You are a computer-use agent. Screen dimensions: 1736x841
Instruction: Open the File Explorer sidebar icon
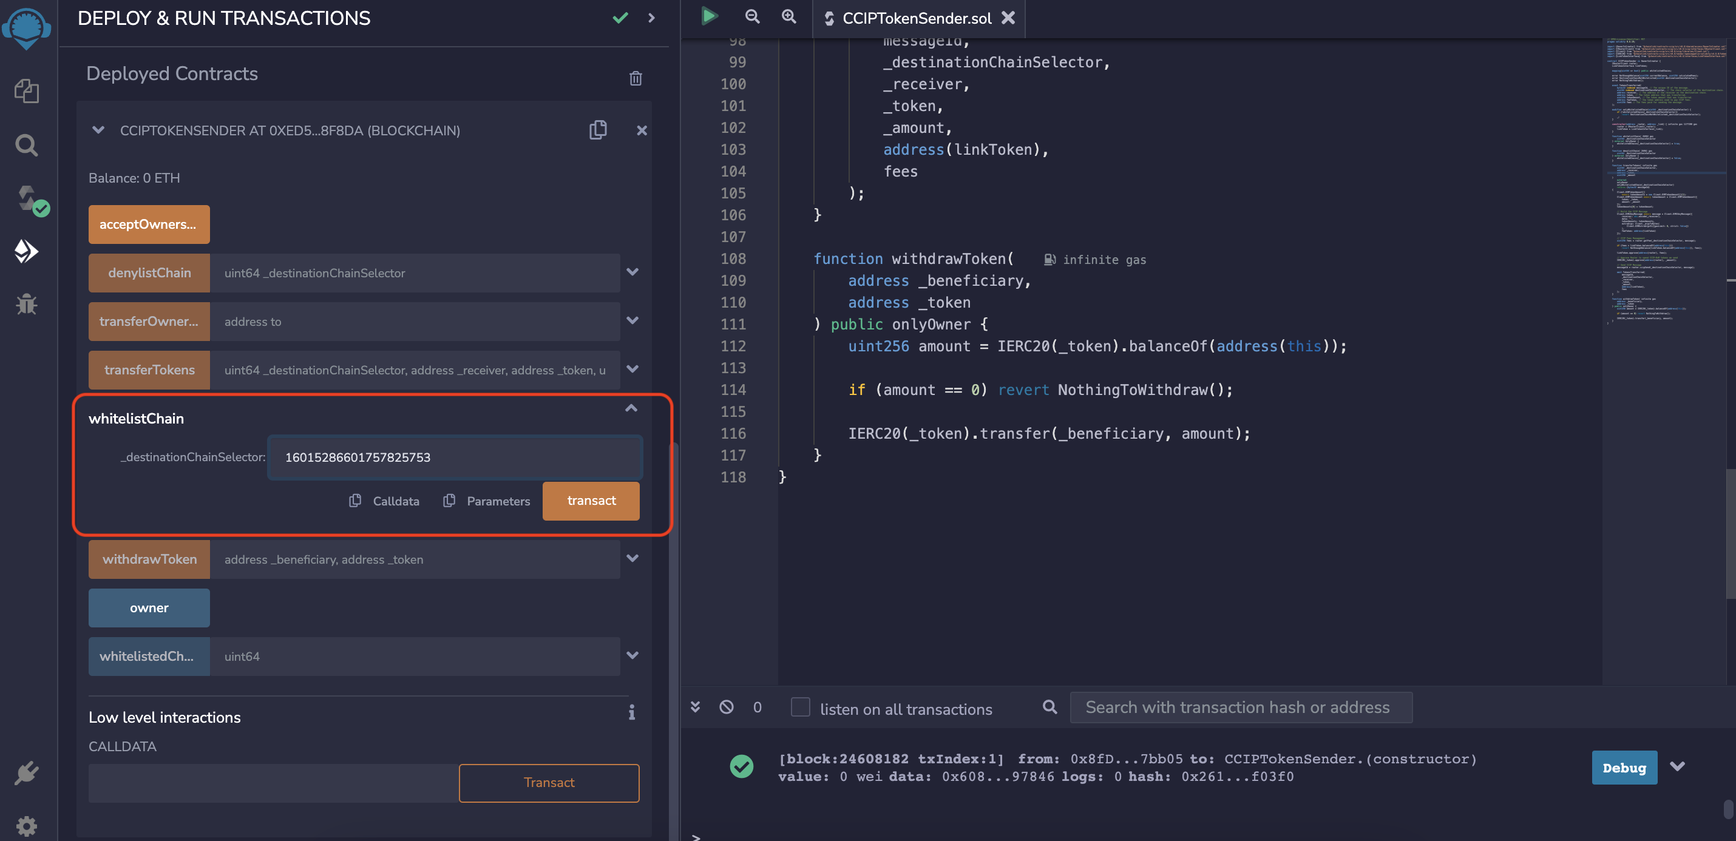26,91
